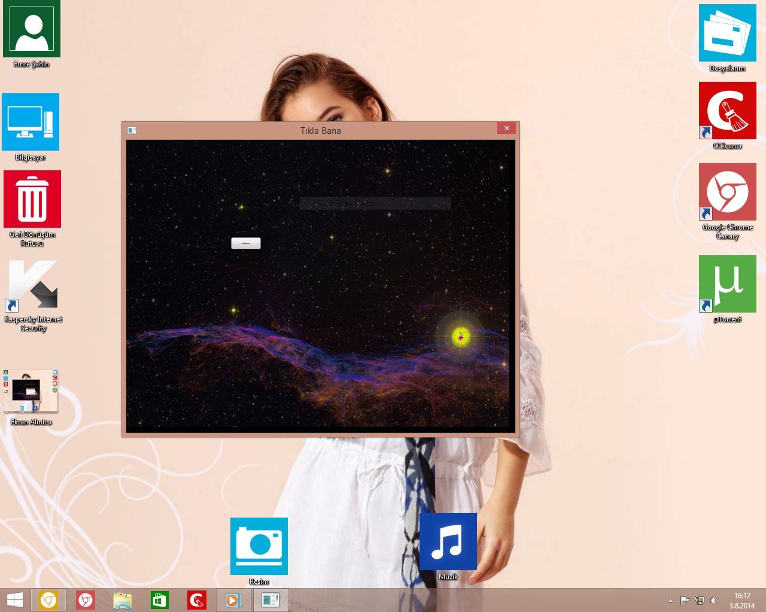Open the yellow Chrome Canary taskbar icon
The image size is (766, 612).
point(48,600)
